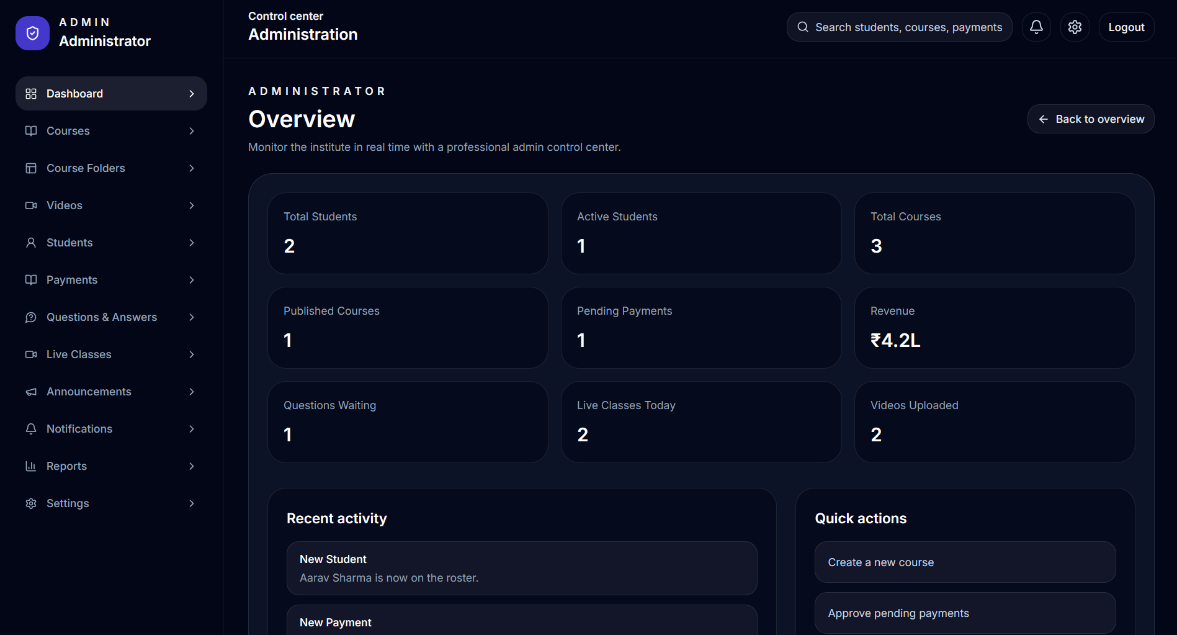Go to Courses in sidebar
This screenshot has height=635, width=1177.
pos(111,131)
